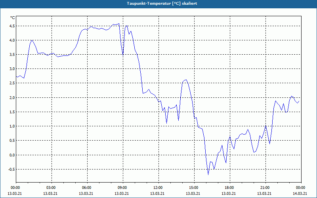Click the 4,0 y-axis label
The image size is (317, 198).
(x=12, y=40)
